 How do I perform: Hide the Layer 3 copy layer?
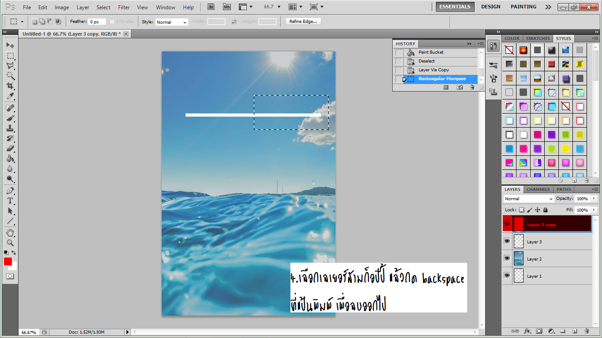pyautogui.click(x=507, y=224)
